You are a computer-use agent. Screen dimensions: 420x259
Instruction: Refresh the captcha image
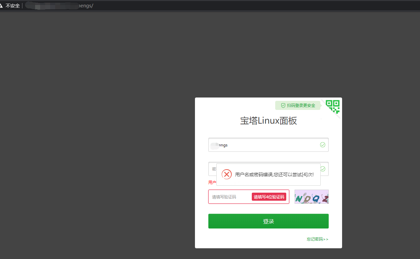click(312, 197)
